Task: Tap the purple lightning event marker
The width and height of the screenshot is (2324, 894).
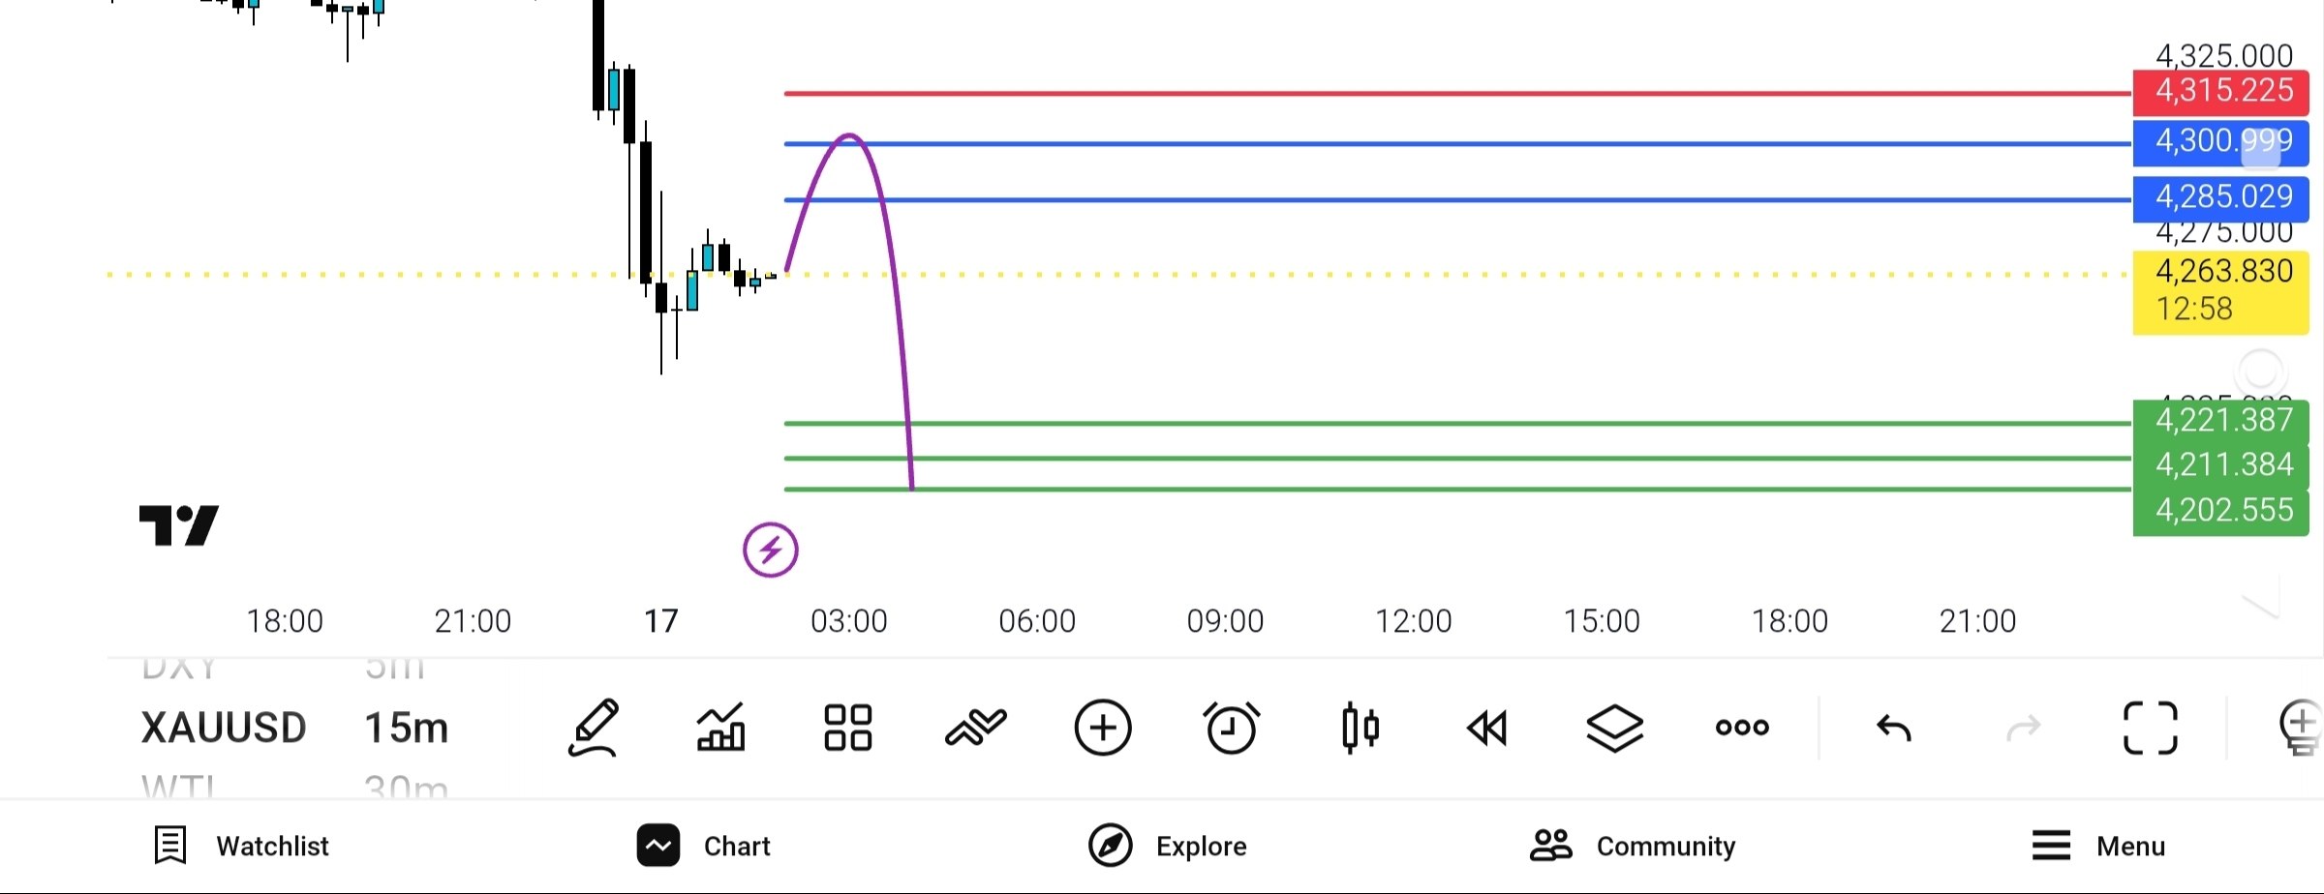Action: [770, 551]
